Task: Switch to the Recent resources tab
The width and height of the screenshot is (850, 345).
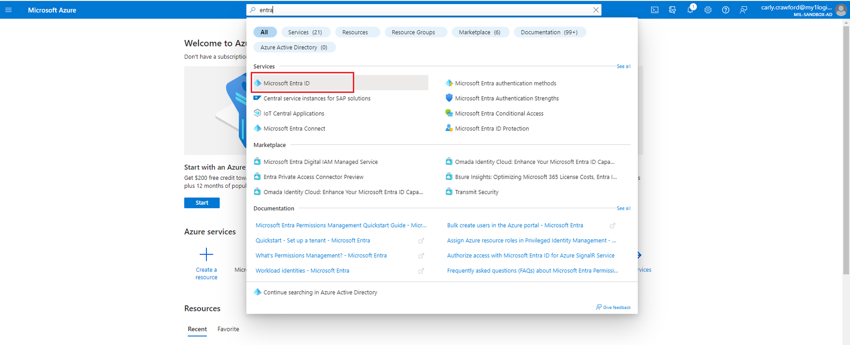Action: (x=197, y=329)
